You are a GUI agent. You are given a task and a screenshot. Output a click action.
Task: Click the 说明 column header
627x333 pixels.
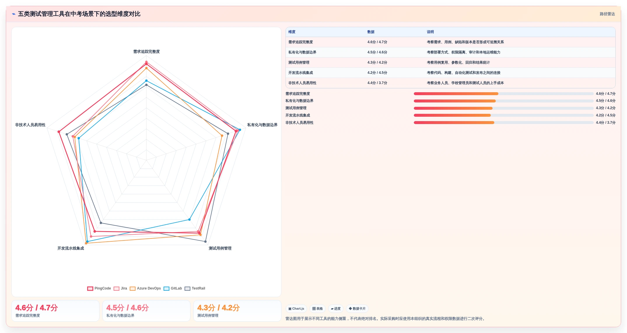[x=430, y=32]
